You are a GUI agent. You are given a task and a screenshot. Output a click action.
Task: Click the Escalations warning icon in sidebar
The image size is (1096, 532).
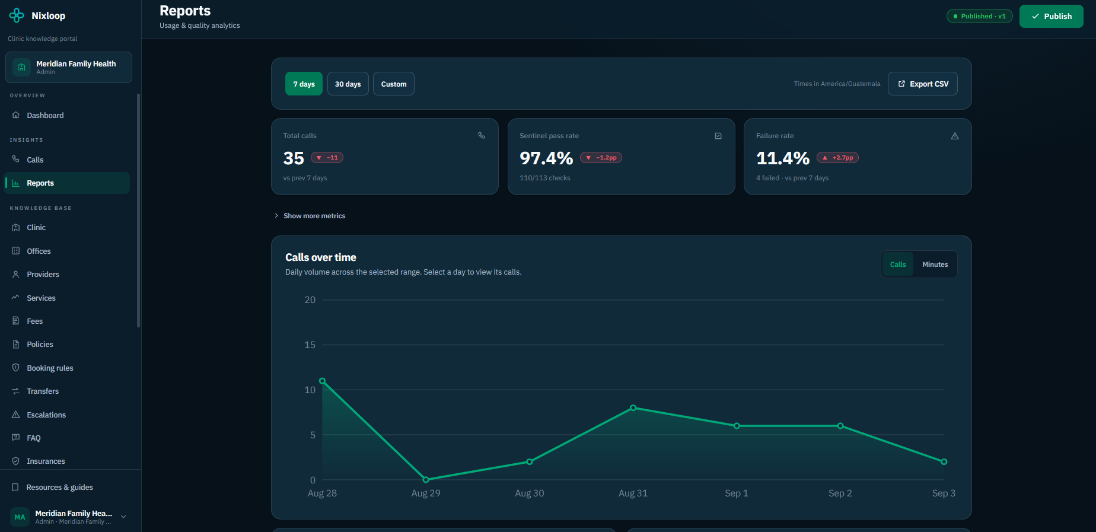(x=16, y=415)
